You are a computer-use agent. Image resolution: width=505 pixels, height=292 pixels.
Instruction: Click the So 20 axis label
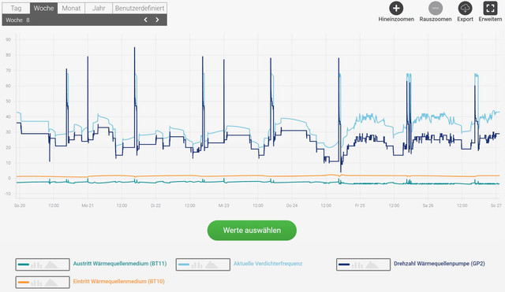[x=20, y=205]
